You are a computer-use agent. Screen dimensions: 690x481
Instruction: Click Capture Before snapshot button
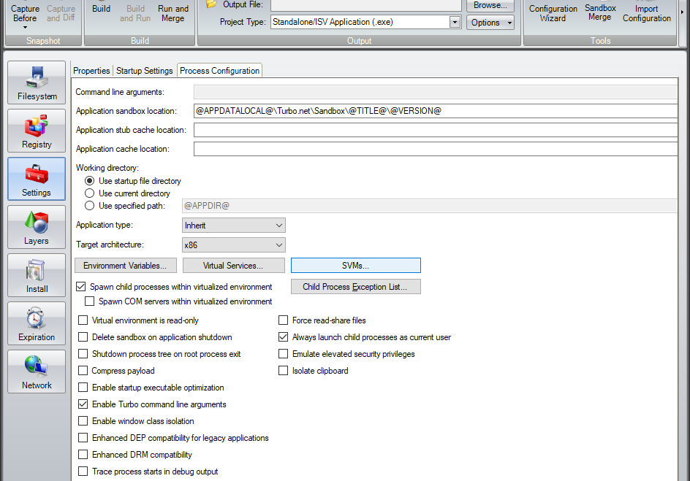click(x=25, y=13)
